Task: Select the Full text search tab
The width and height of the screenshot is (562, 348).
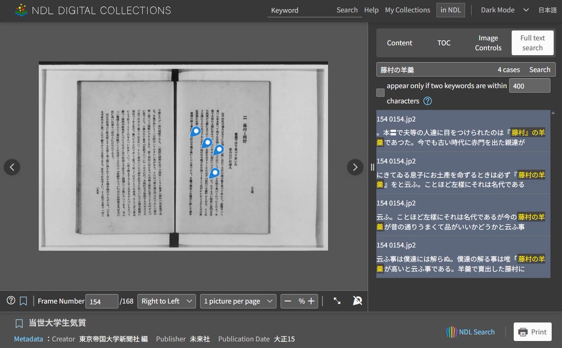Action: 532,43
